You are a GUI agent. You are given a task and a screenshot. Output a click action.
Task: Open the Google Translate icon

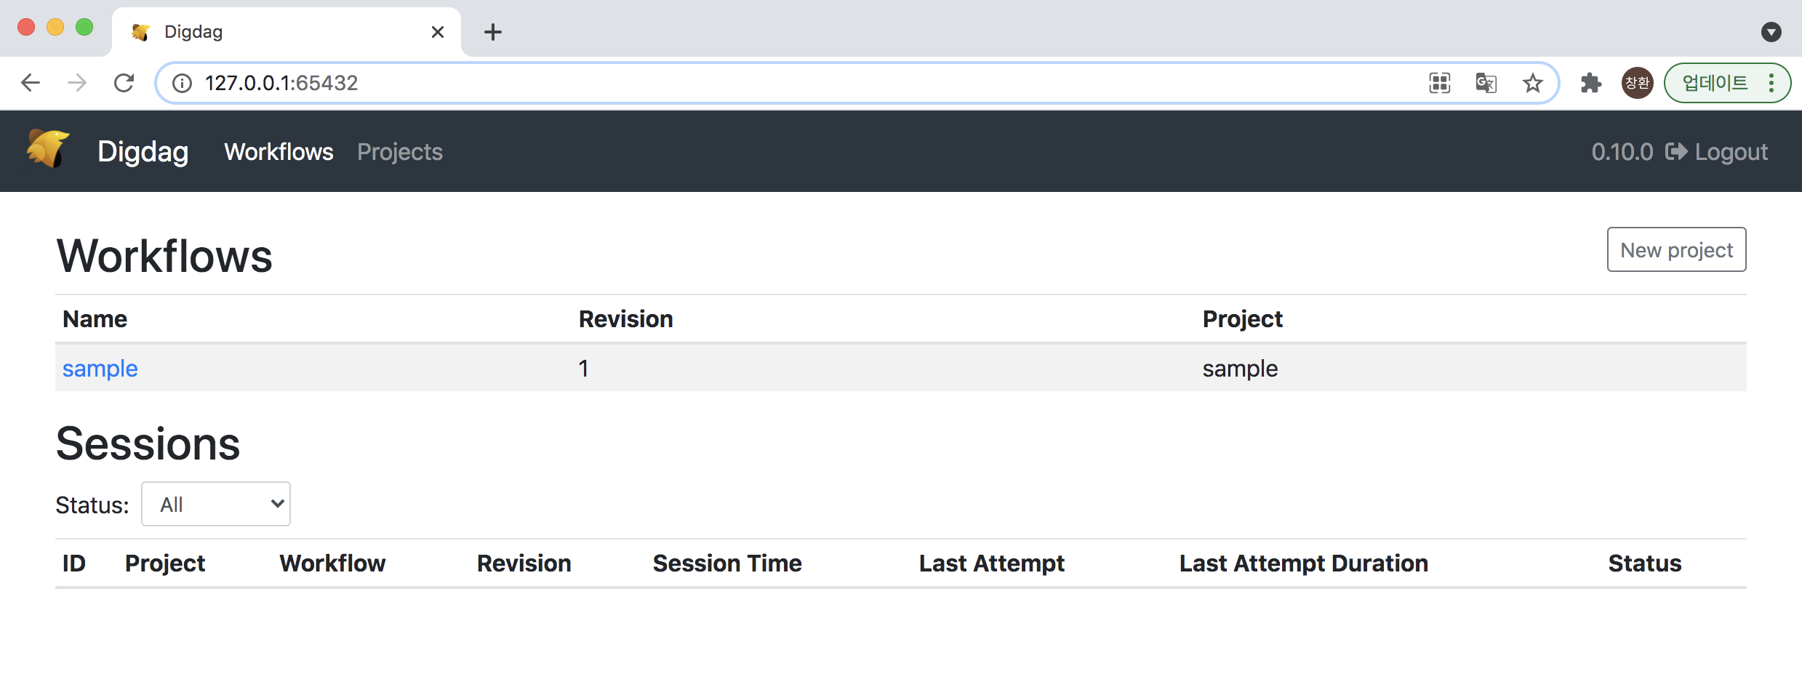[1486, 83]
